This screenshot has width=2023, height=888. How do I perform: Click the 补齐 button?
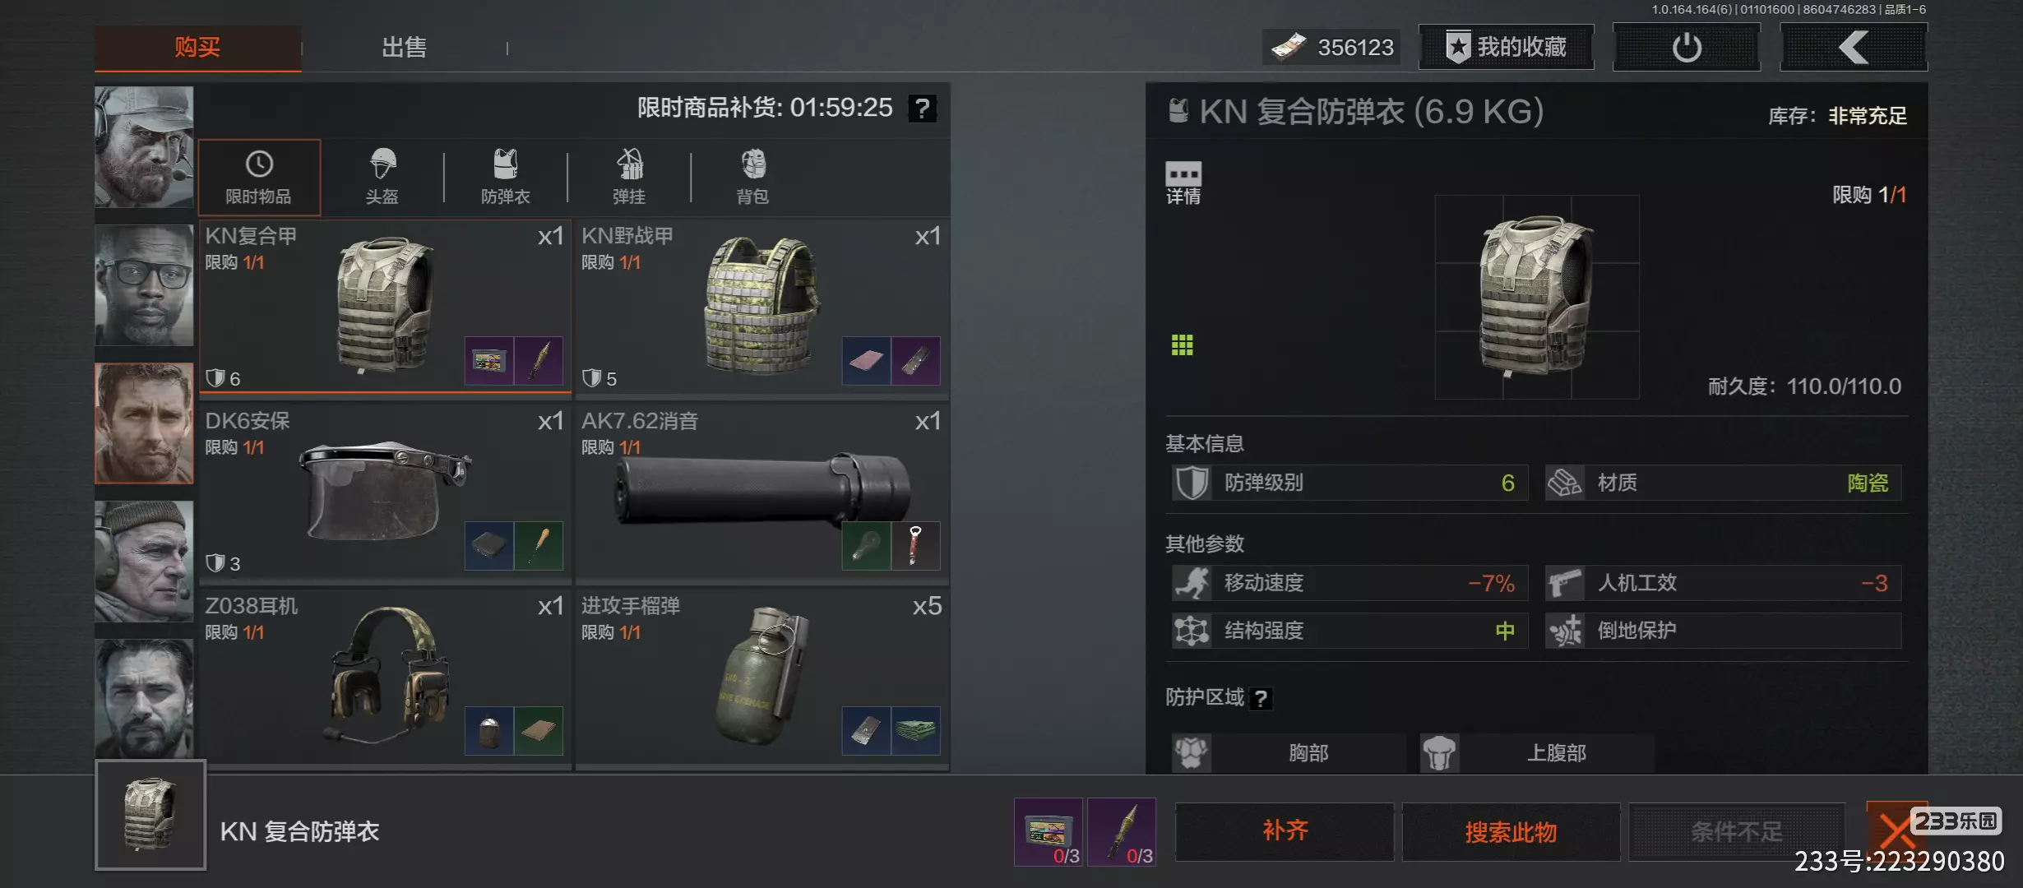pyautogui.click(x=1285, y=831)
